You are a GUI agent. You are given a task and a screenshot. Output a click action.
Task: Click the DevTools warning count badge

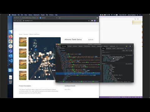coord(127,46)
